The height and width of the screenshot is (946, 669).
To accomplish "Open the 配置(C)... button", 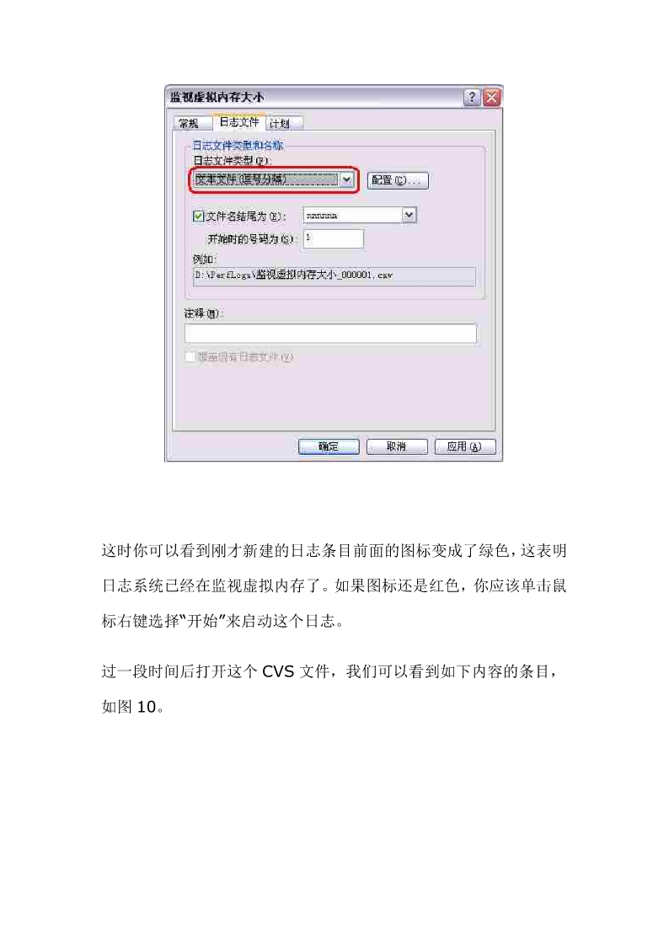I will [x=398, y=180].
